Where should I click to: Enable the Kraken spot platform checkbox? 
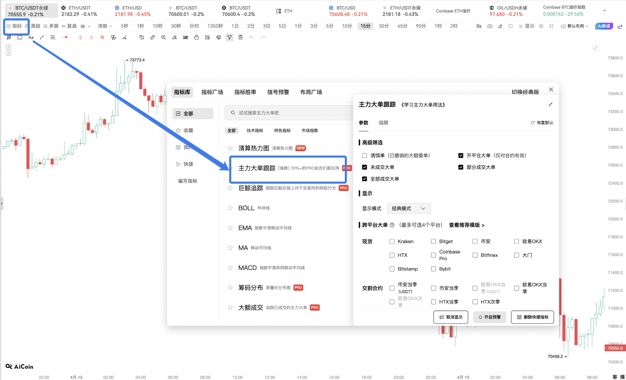(392, 241)
